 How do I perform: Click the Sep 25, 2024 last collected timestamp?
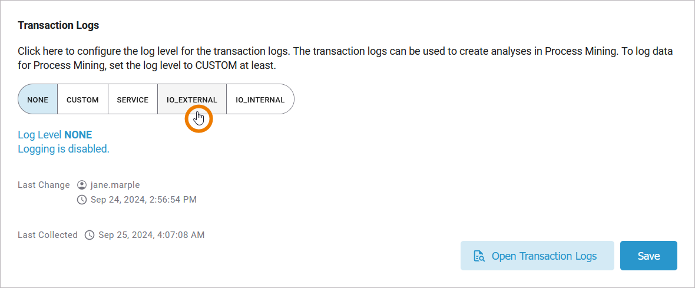pyautogui.click(x=151, y=235)
